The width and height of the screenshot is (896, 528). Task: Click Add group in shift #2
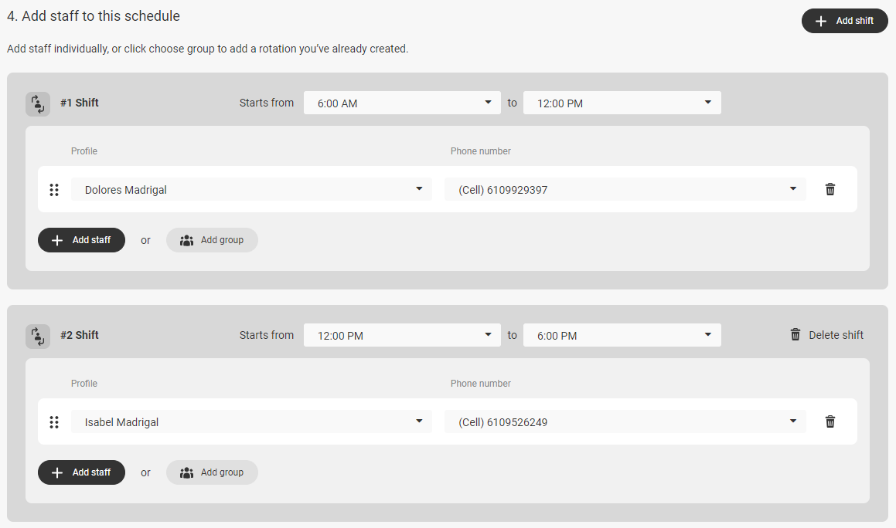212,472
